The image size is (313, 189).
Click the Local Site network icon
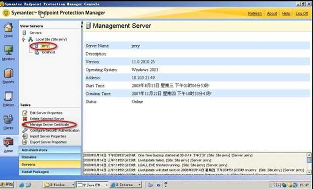(x=30, y=39)
